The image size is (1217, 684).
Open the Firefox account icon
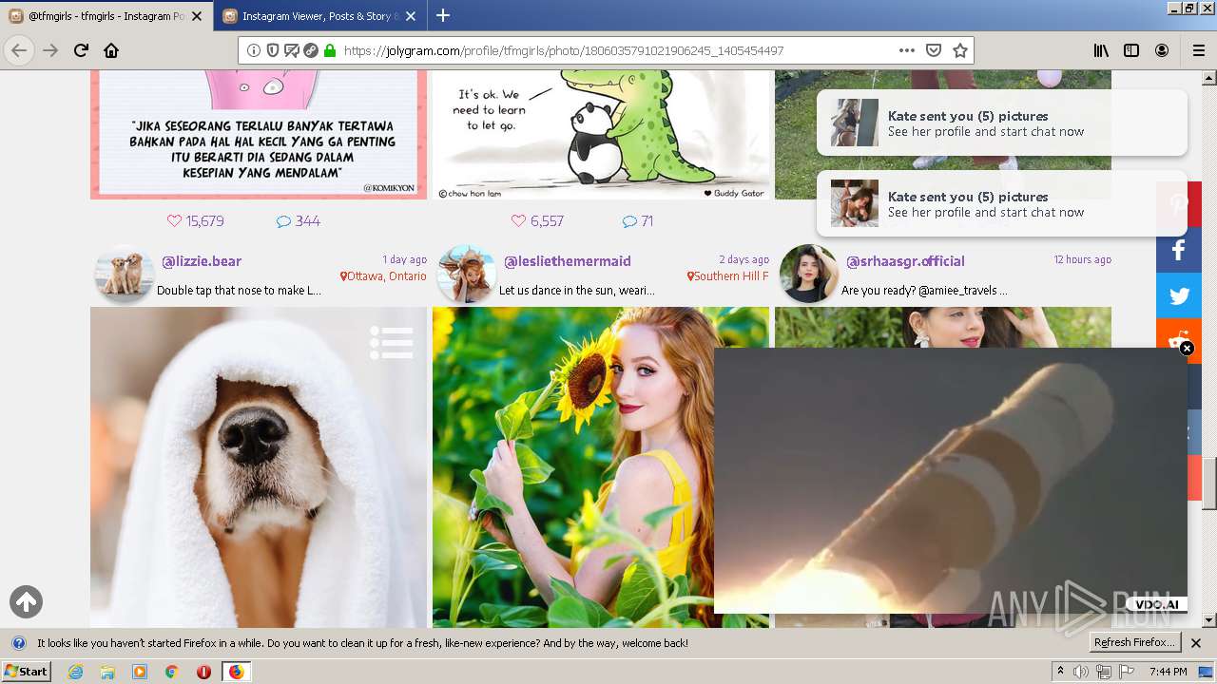pos(1162,50)
